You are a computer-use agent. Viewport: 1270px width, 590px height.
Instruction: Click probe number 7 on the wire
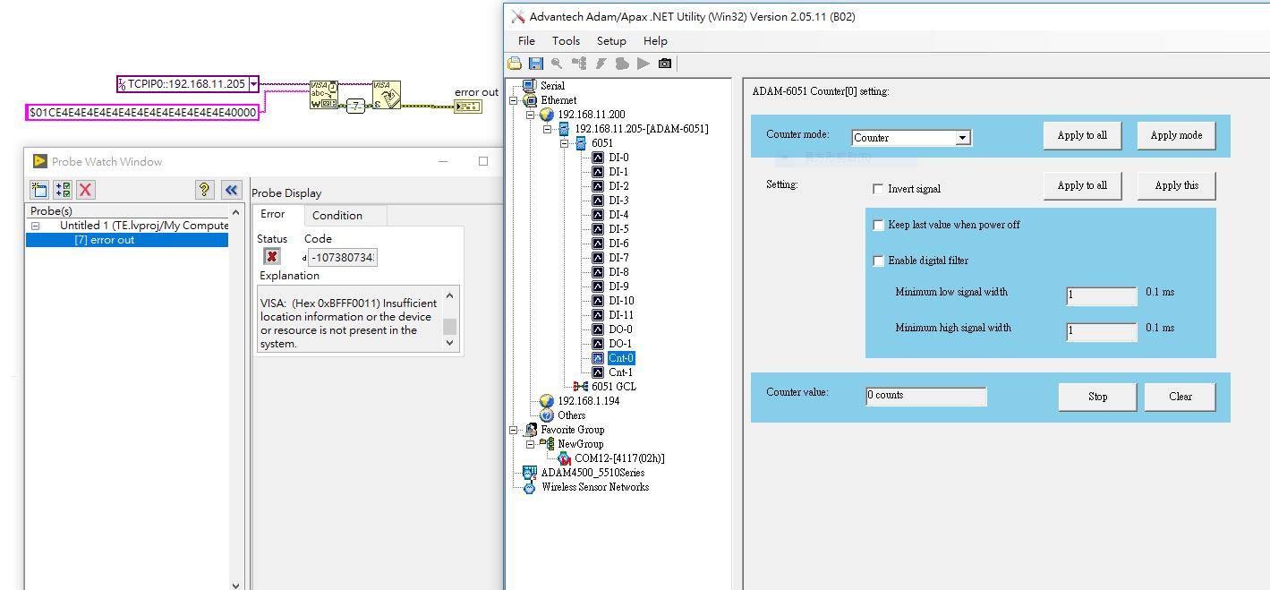click(x=356, y=106)
